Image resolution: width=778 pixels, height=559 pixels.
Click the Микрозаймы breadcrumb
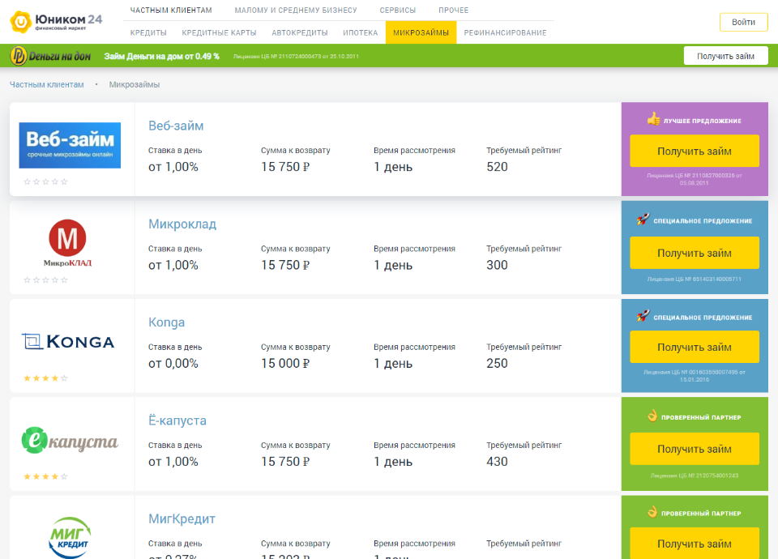point(135,84)
